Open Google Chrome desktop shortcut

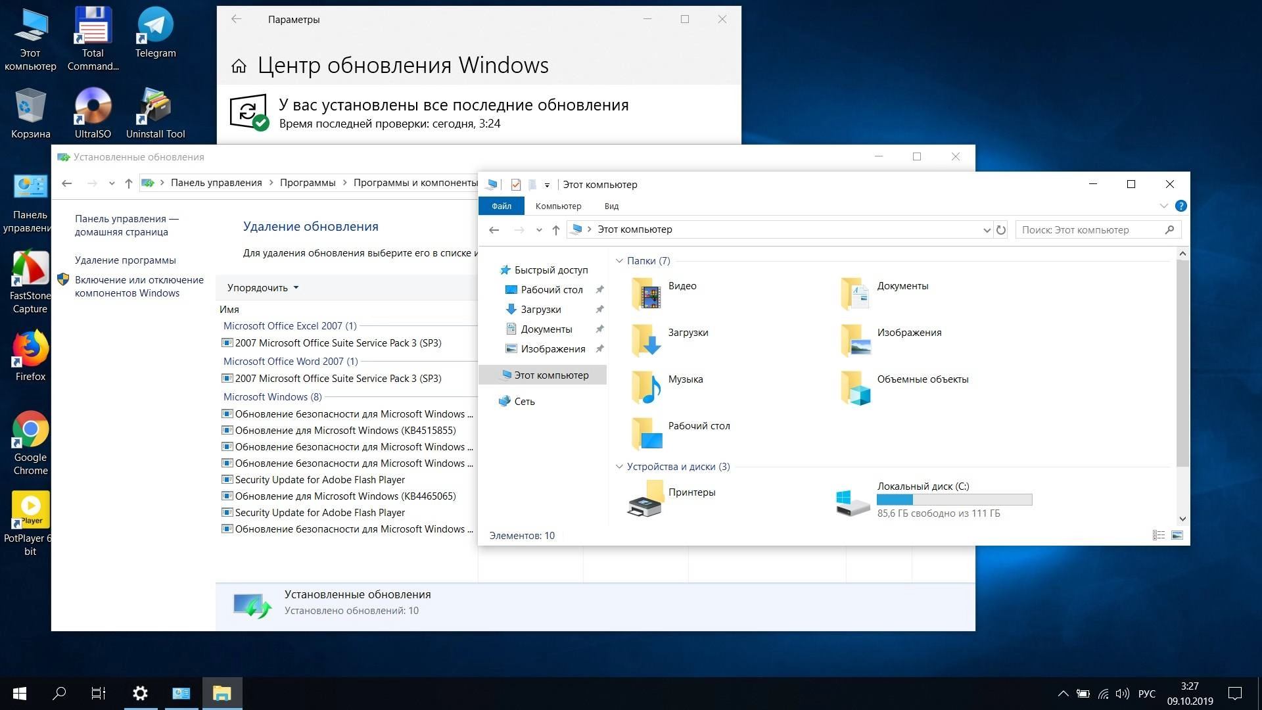tap(30, 443)
